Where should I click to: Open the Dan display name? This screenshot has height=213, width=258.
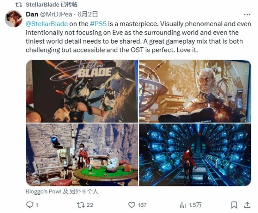[x=32, y=15]
